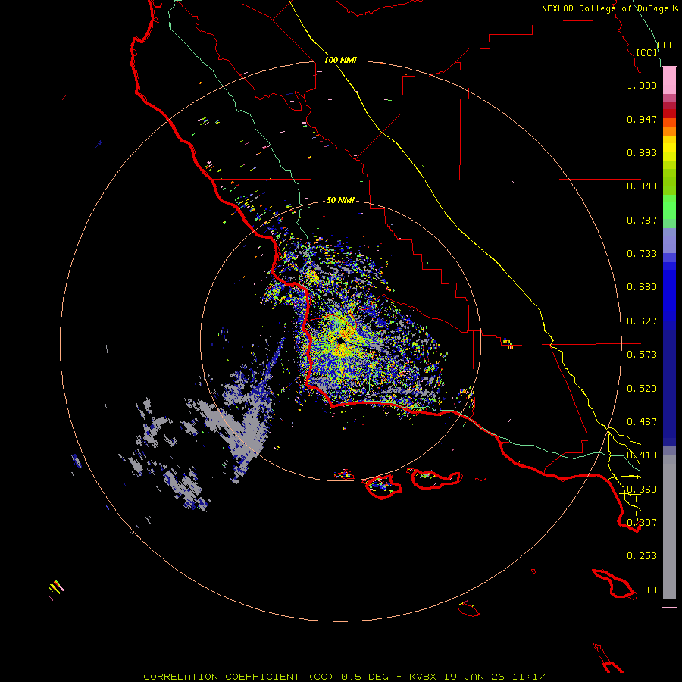Select the 0.627 scale value

642,321
